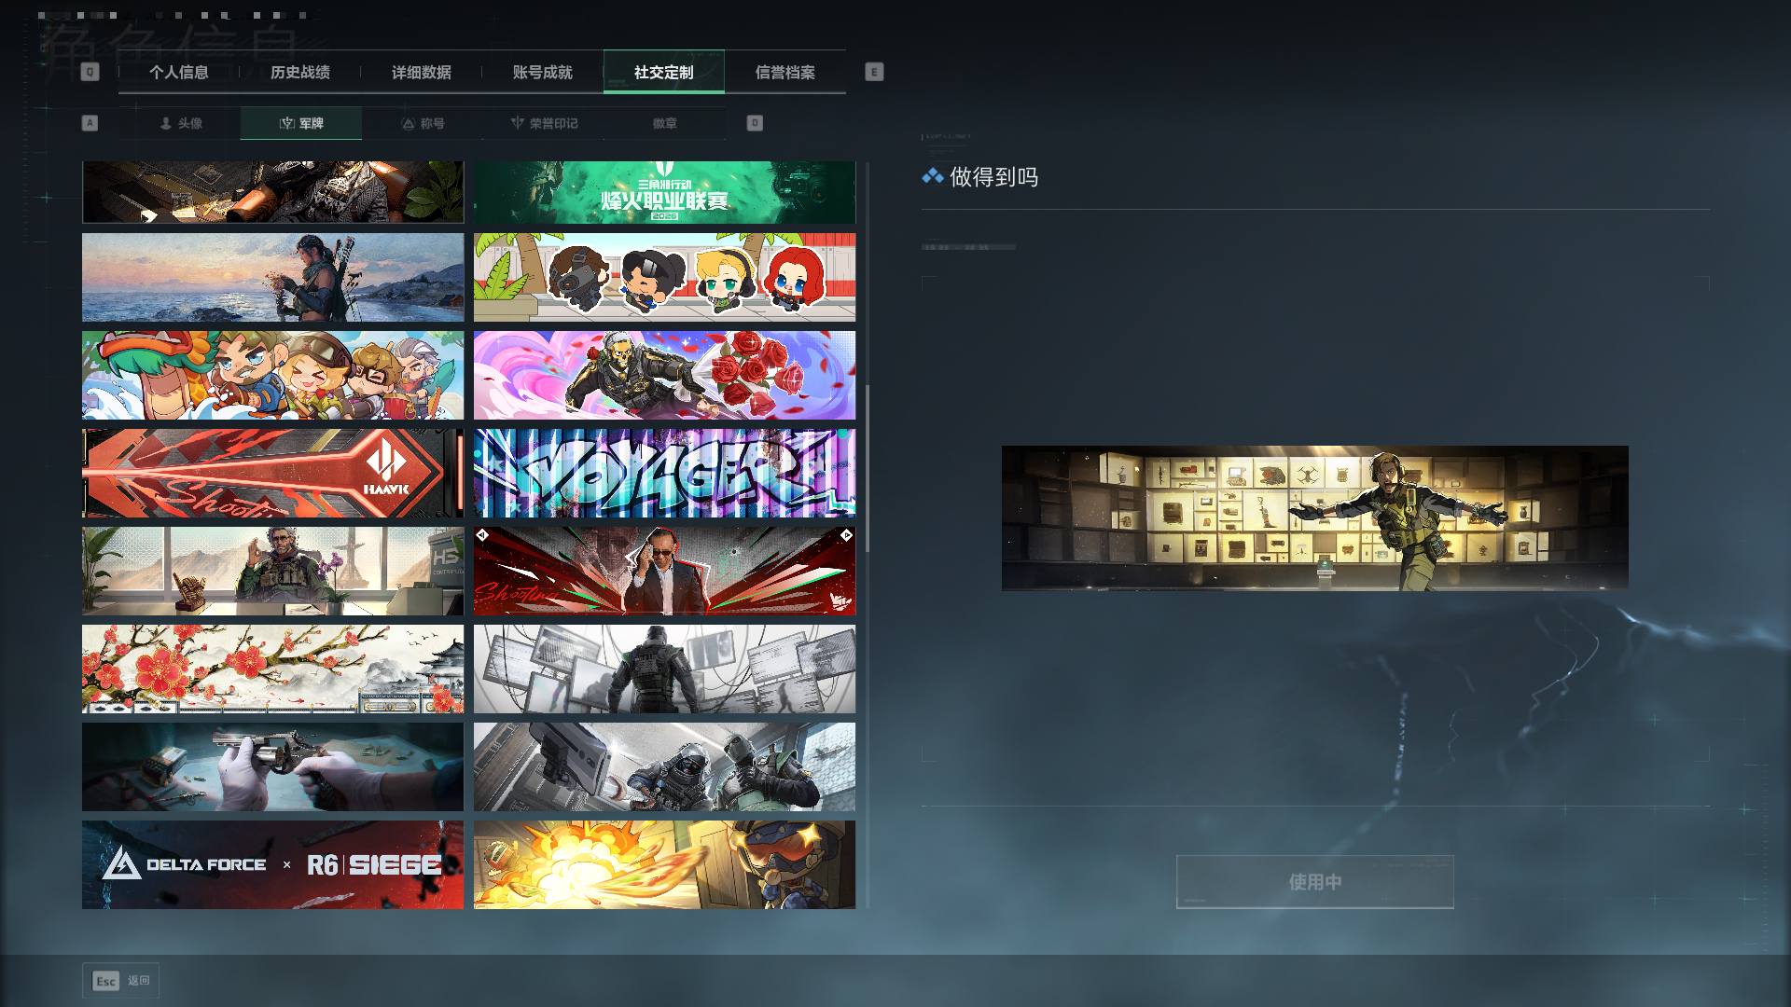
Task: Select the cartoon dragon-hat squad banner
Action: [x=272, y=375]
